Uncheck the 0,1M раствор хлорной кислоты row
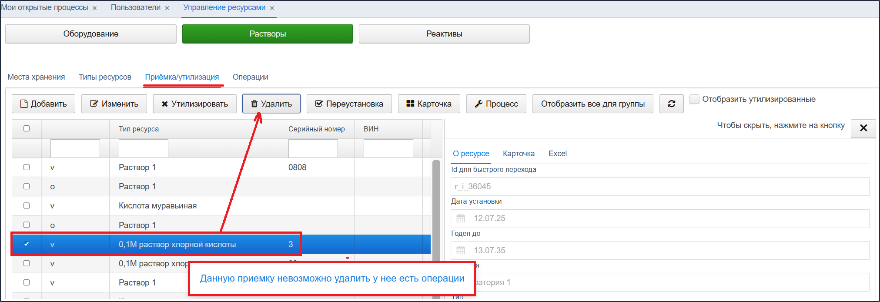Viewport: 880px width, 302px height. tap(27, 244)
